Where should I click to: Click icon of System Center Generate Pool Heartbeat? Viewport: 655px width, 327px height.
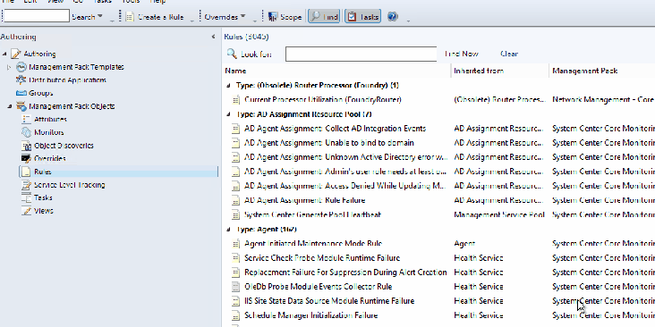tap(236, 214)
